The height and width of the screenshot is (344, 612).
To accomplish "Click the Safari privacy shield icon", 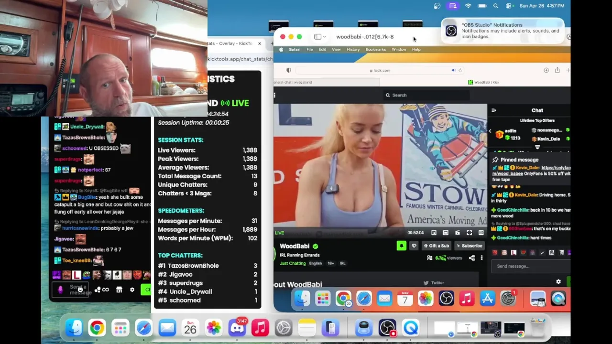I will (288, 70).
